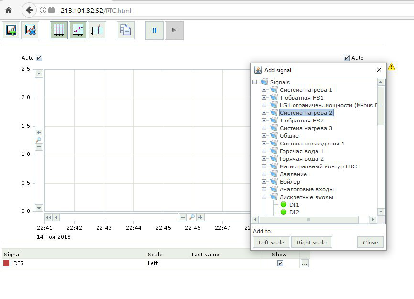
Task: Zoom out on the time axis
Action: point(183,217)
